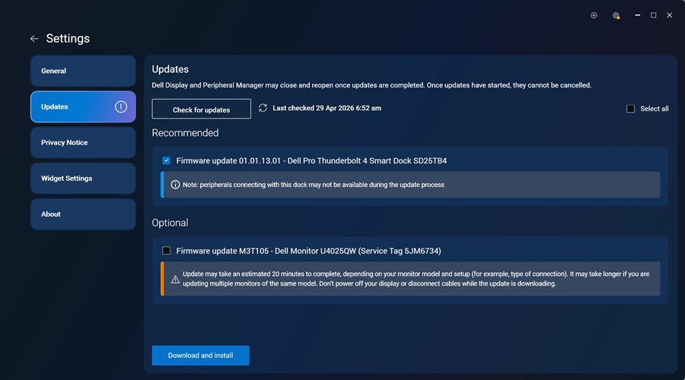Viewport: 685px width, 380px height.
Task: Click 'Firmware update 01.01.13.01' dock label
Action: 311,160
